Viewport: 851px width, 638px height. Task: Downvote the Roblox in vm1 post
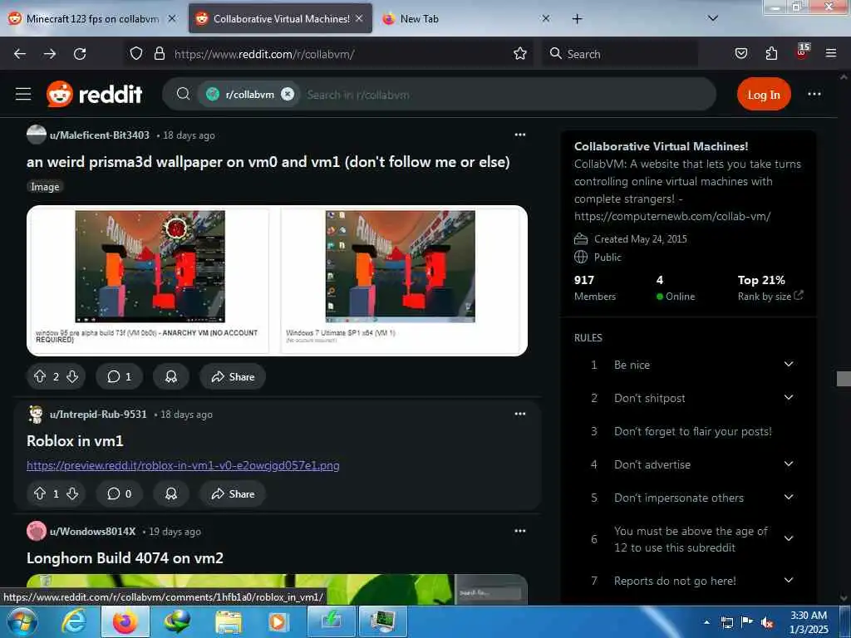72,493
